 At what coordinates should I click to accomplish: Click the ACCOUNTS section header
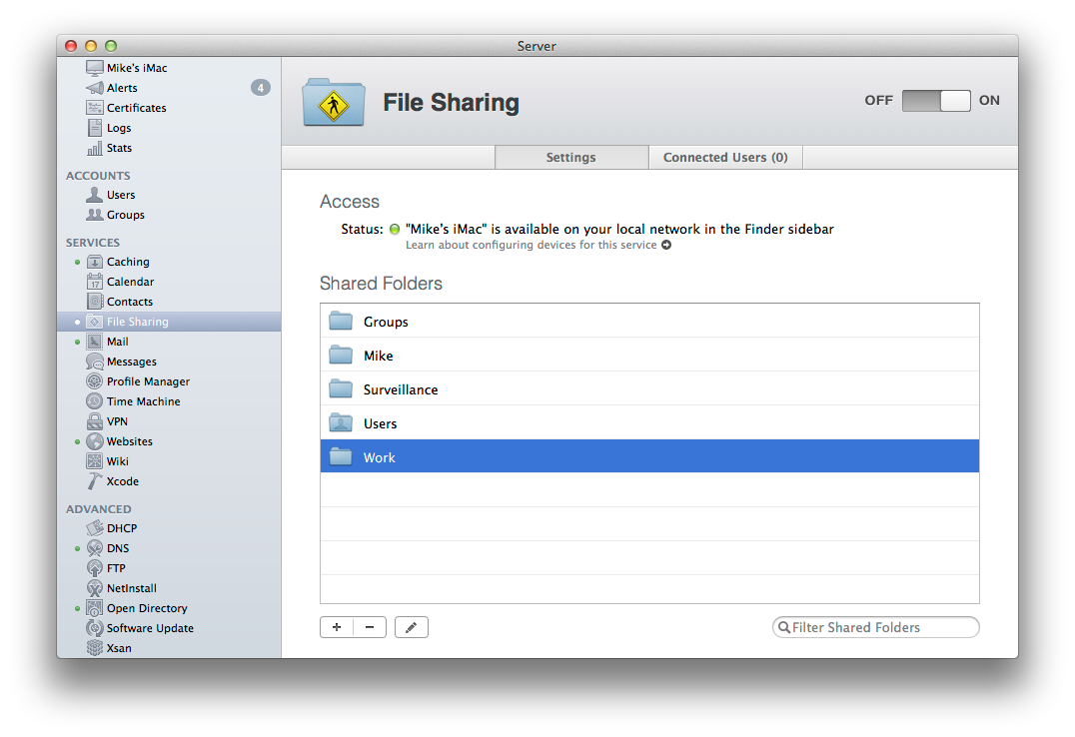[98, 176]
